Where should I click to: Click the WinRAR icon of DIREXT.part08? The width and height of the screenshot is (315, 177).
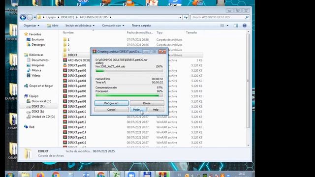[64, 101]
